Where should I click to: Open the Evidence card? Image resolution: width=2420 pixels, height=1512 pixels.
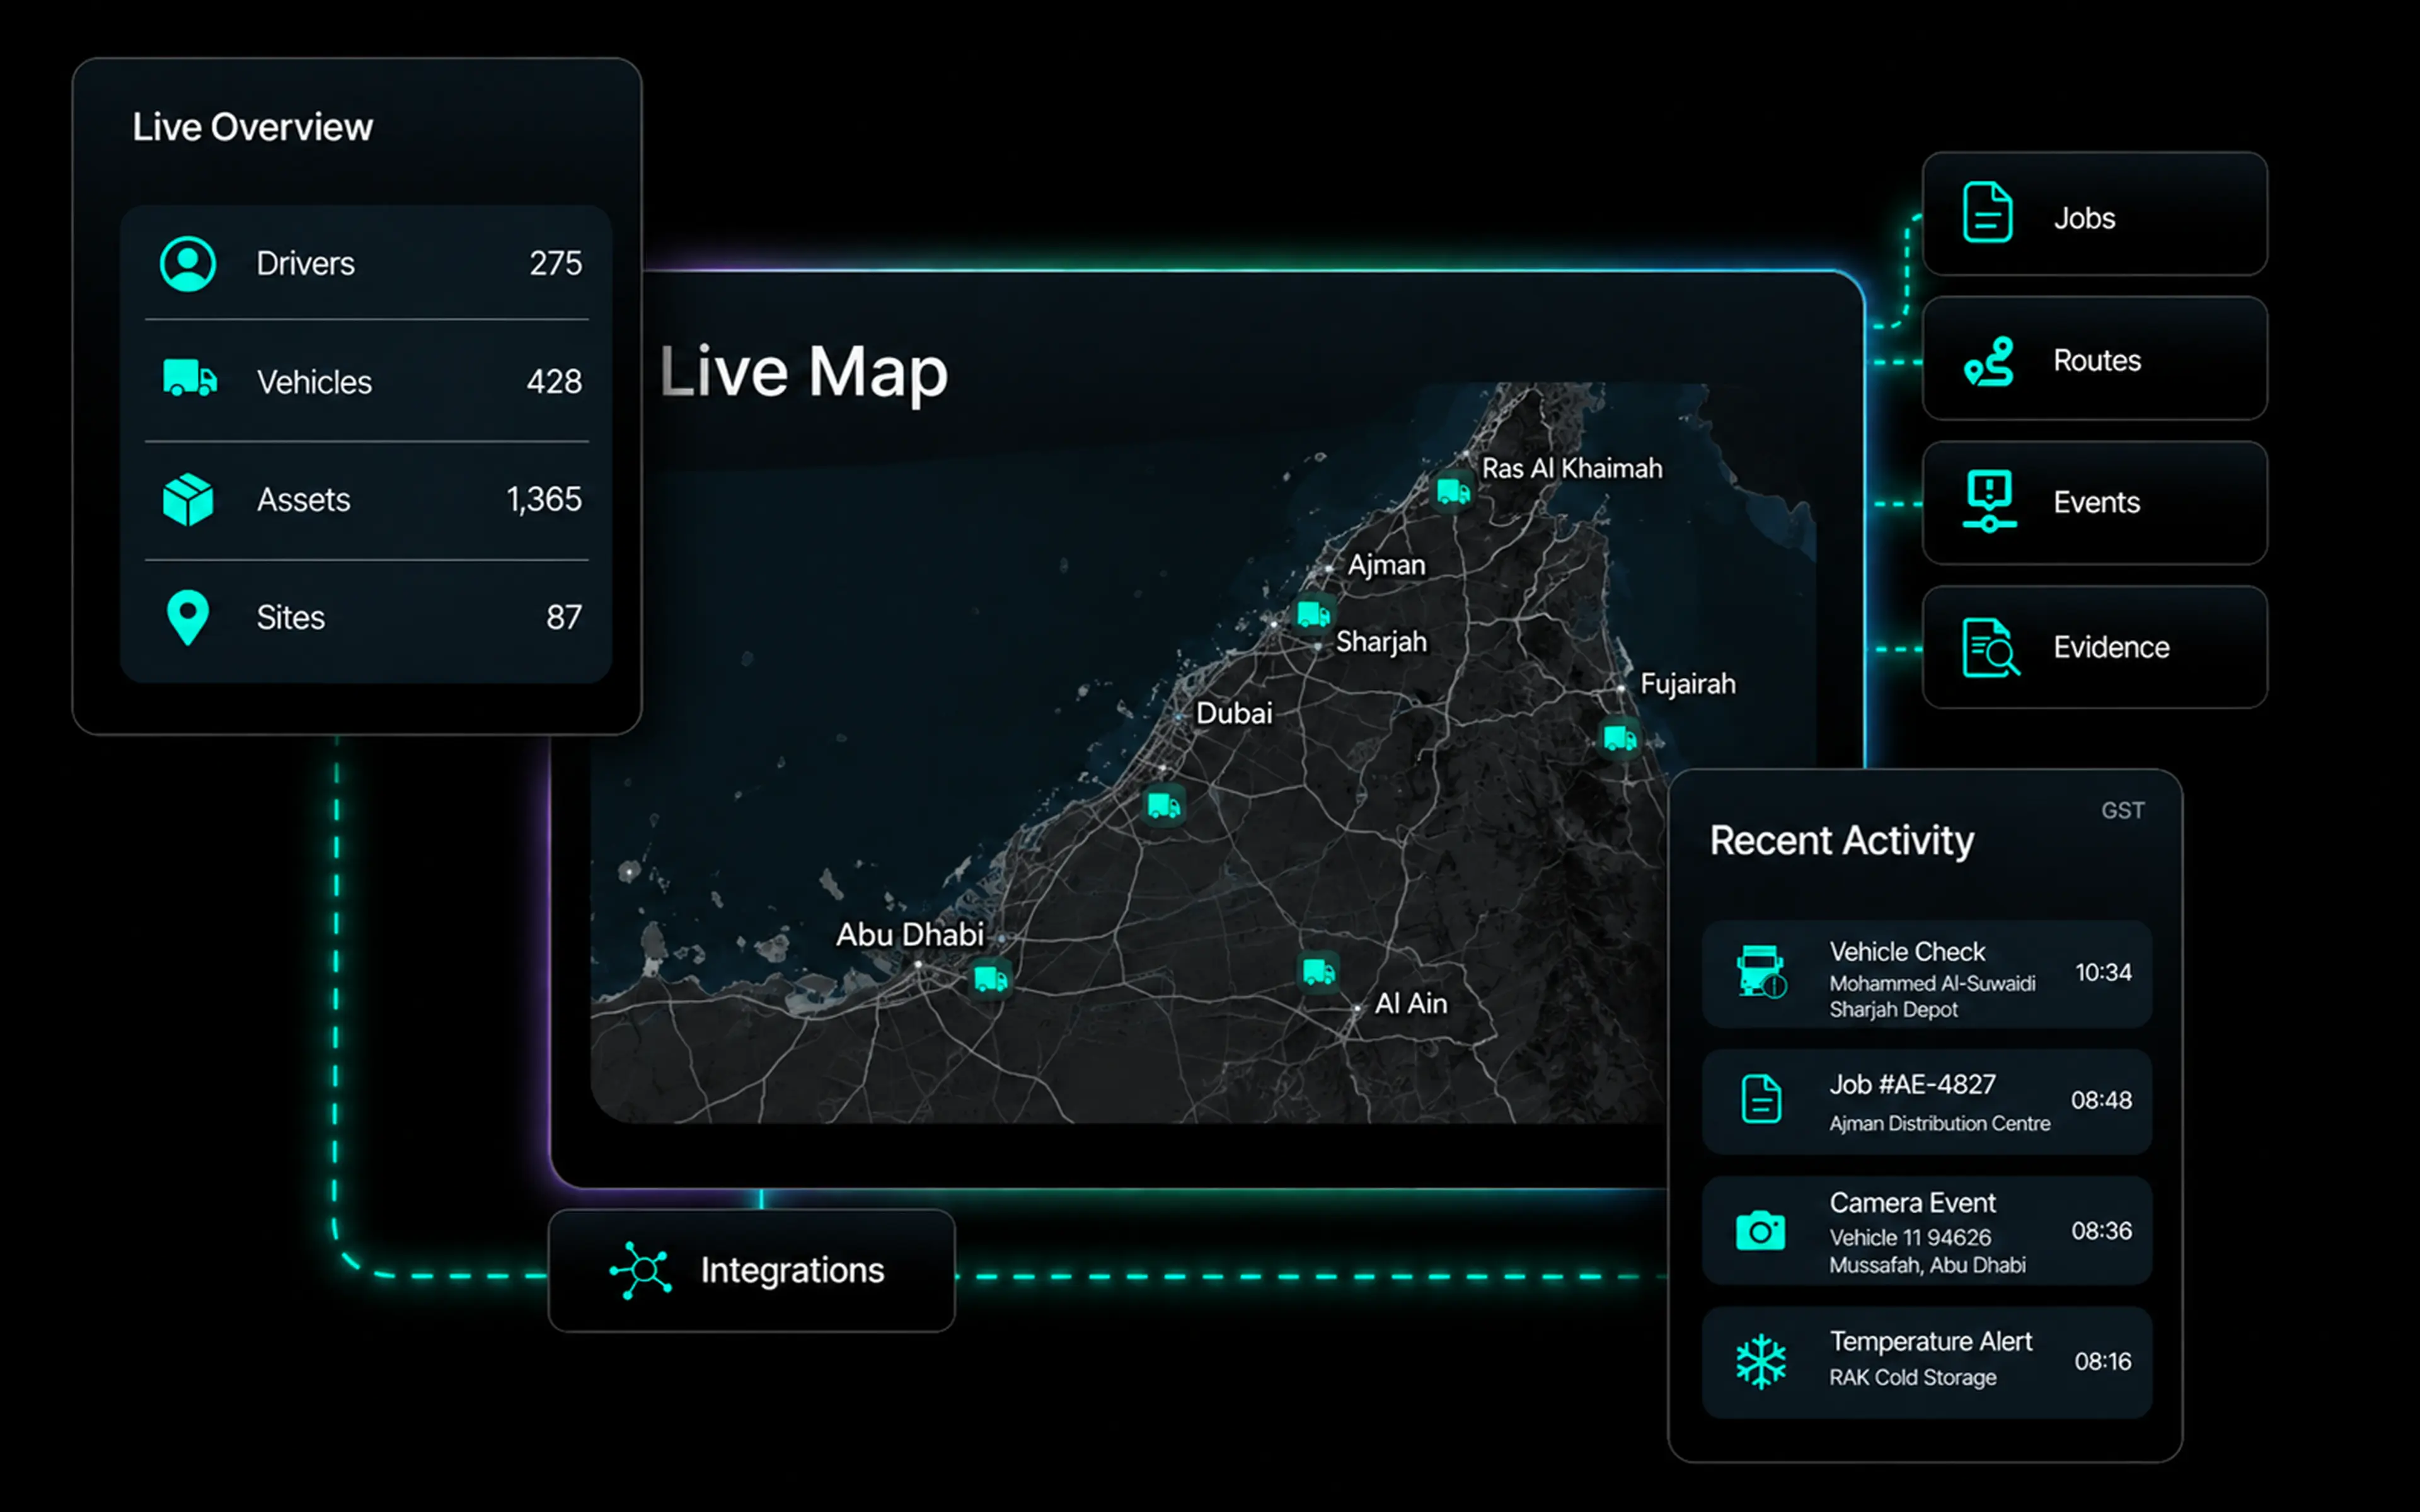[x=2094, y=647]
